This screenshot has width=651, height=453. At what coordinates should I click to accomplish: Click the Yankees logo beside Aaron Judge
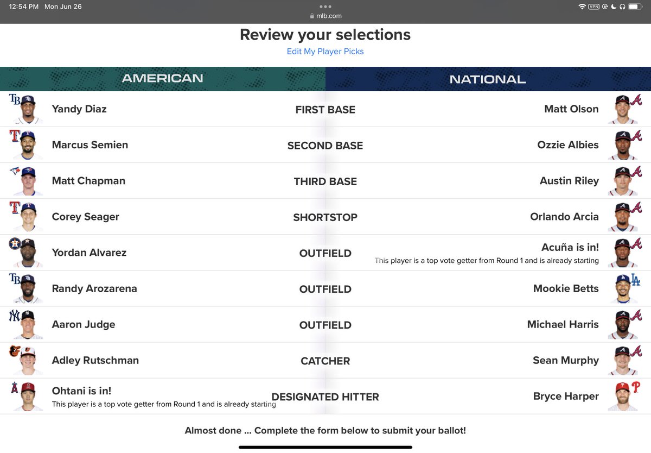click(15, 316)
